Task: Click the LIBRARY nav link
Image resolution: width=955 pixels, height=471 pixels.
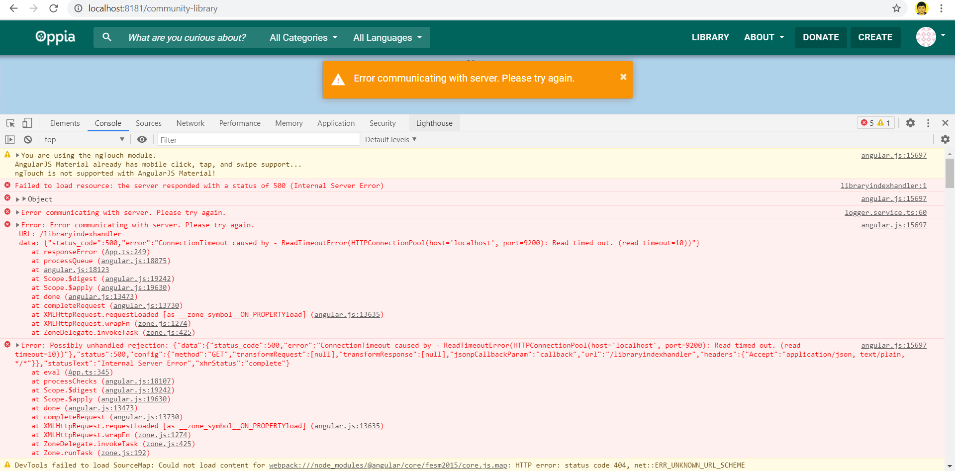Action: tap(710, 37)
